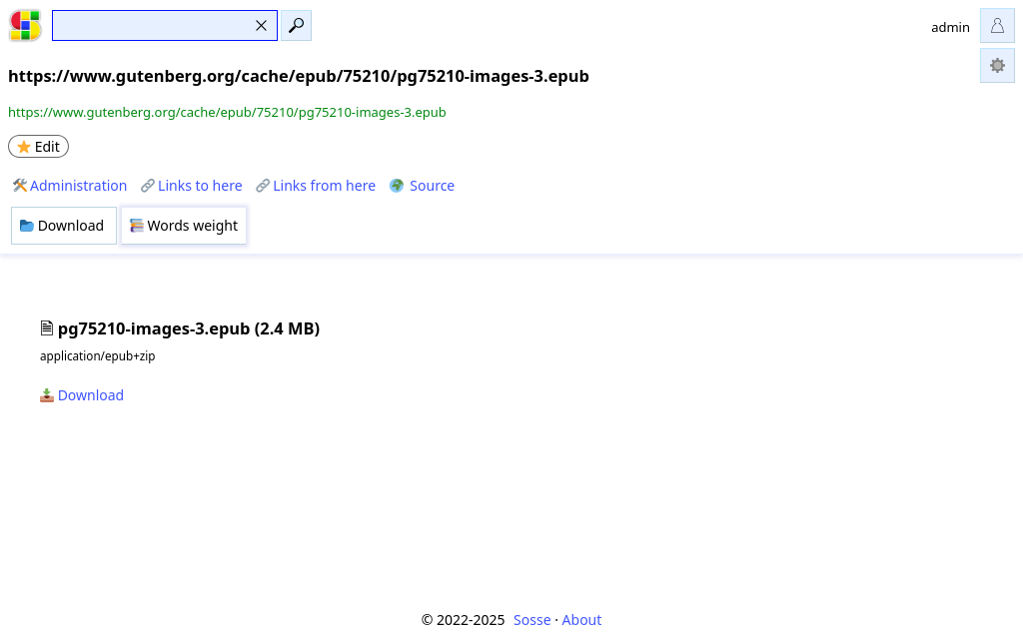Click the green Gutenberg epub URL
The width and height of the screenshot is (1023, 633).
click(x=227, y=112)
